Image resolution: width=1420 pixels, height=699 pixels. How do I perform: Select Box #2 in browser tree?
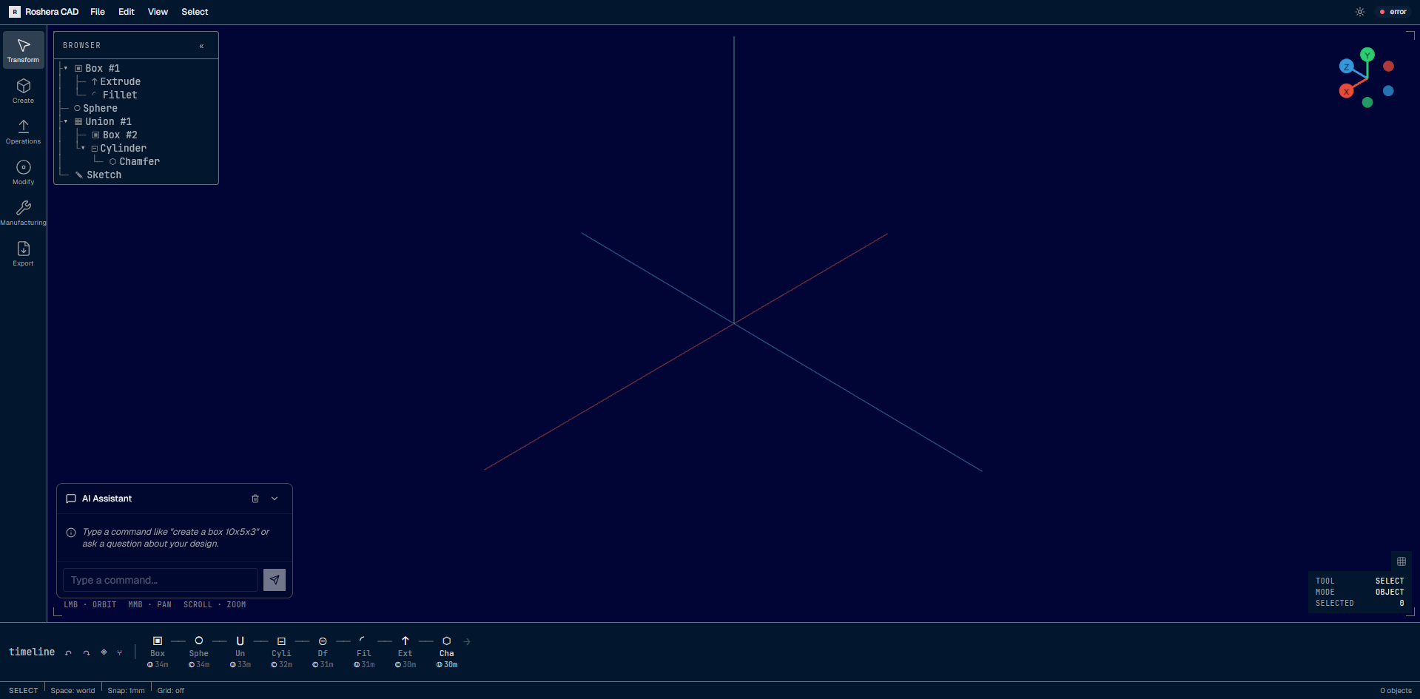(x=120, y=135)
